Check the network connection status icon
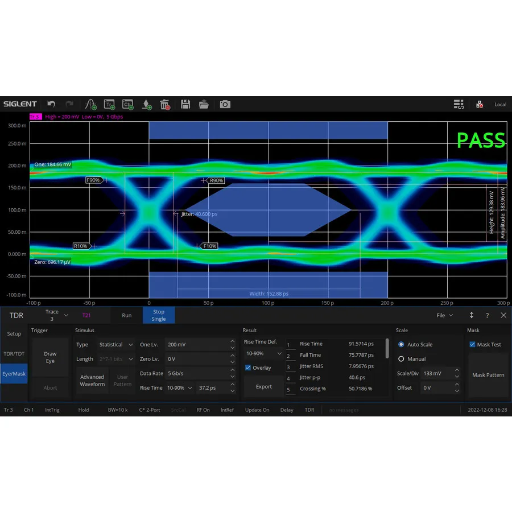512x512 pixels. pyautogui.click(x=480, y=105)
